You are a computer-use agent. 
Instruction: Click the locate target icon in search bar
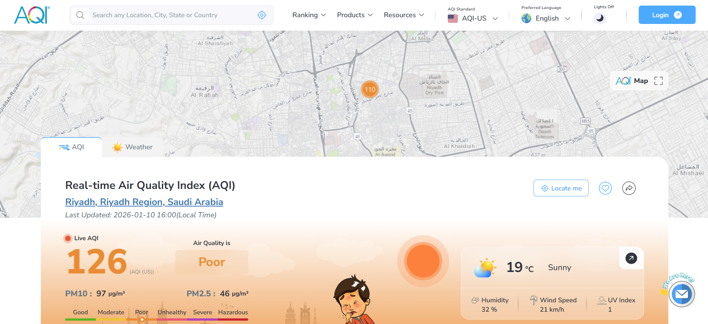[x=262, y=15]
